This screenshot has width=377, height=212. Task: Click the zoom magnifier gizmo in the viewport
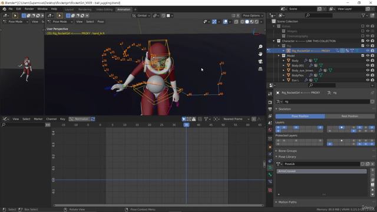[260, 47]
